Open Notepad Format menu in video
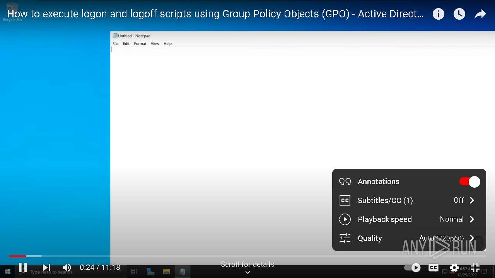The width and height of the screenshot is (495, 278). click(140, 44)
